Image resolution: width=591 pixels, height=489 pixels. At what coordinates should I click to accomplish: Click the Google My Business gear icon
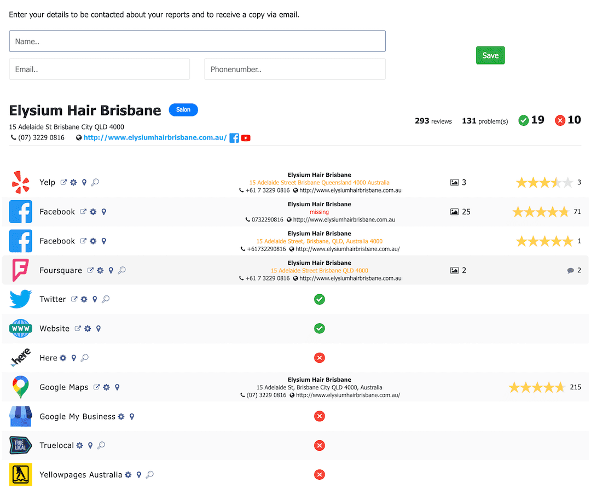click(x=121, y=417)
